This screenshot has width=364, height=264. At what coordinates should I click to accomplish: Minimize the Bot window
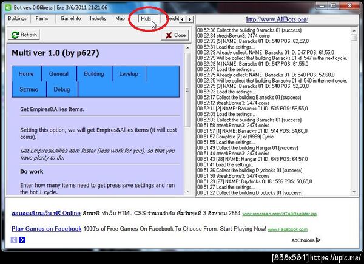[x=322, y=6]
